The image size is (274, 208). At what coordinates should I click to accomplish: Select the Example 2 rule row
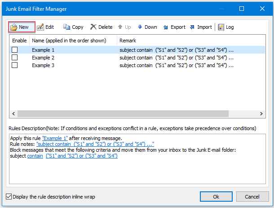pos(137,58)
